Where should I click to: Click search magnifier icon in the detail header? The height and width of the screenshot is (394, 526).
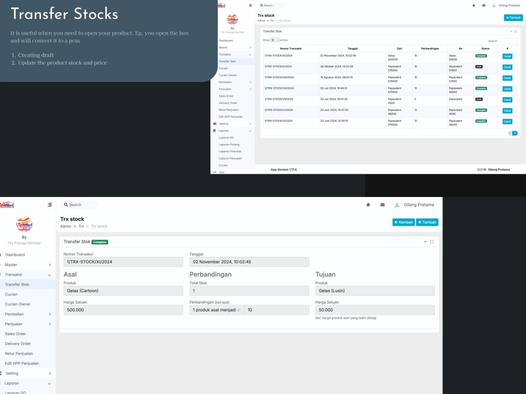tap(66, 205)
